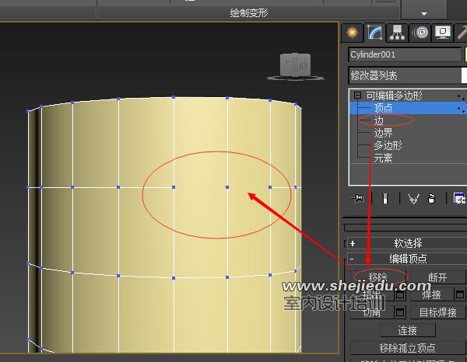Open settings box next to 焊接

[460, 295]
